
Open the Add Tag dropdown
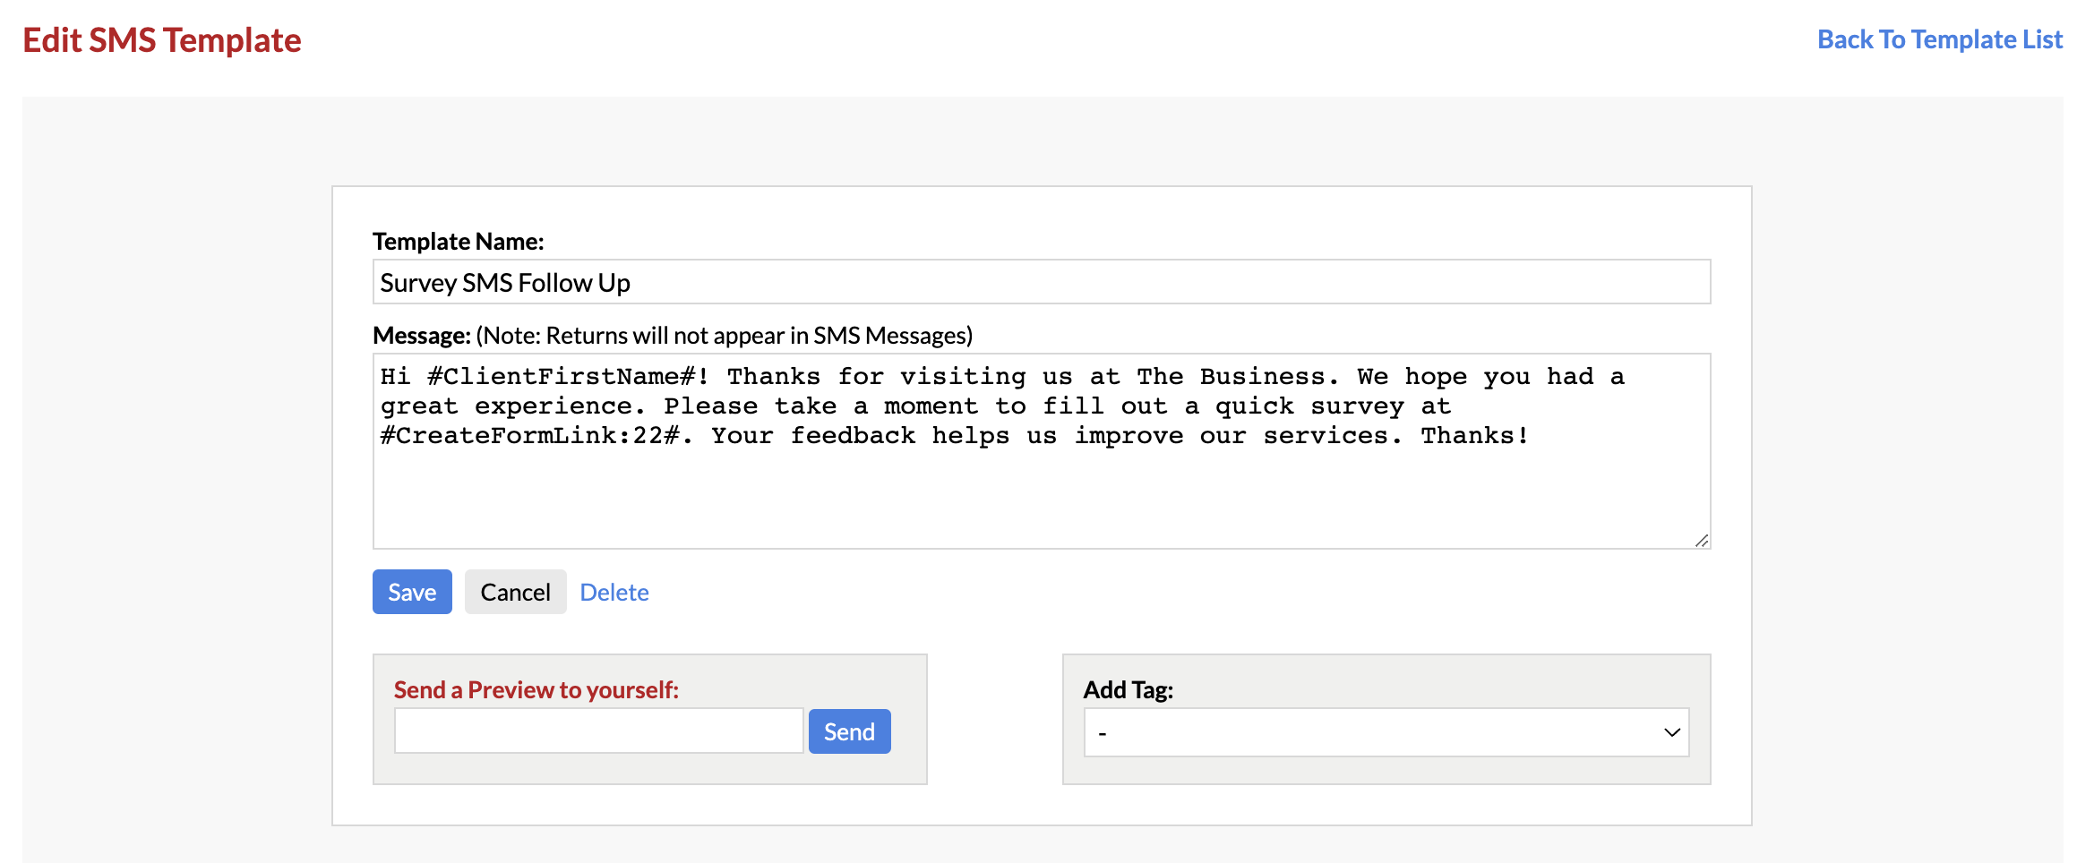click(1386, 732)
